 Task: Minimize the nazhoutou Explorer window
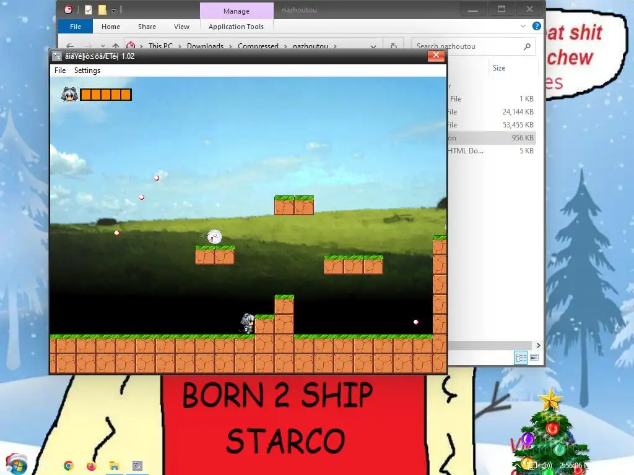click(472, 10)
